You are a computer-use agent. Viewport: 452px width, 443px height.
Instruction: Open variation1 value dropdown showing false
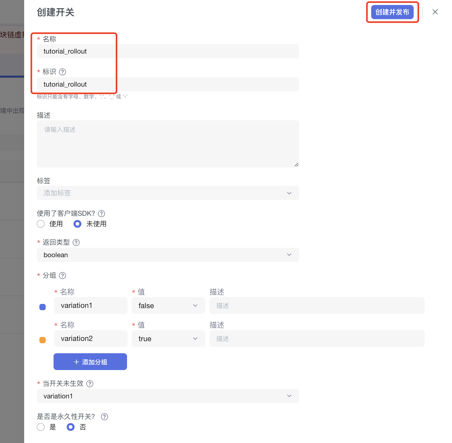pyautogui.click(x=168, y=305)
